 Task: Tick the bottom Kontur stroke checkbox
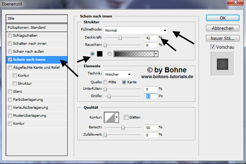(x=10, y=123)
